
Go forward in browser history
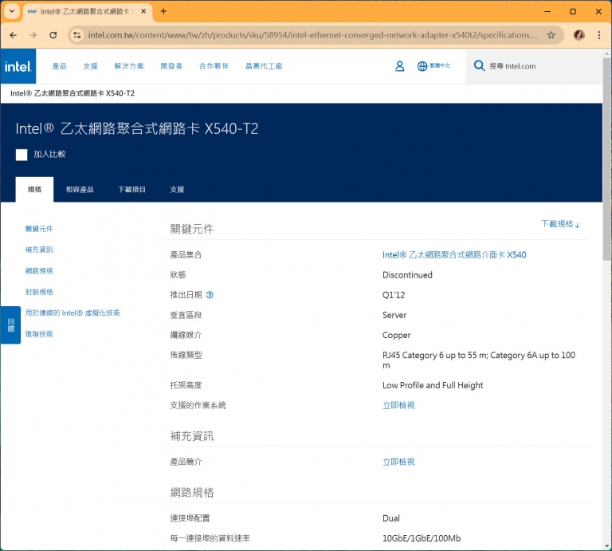[33, 35]
